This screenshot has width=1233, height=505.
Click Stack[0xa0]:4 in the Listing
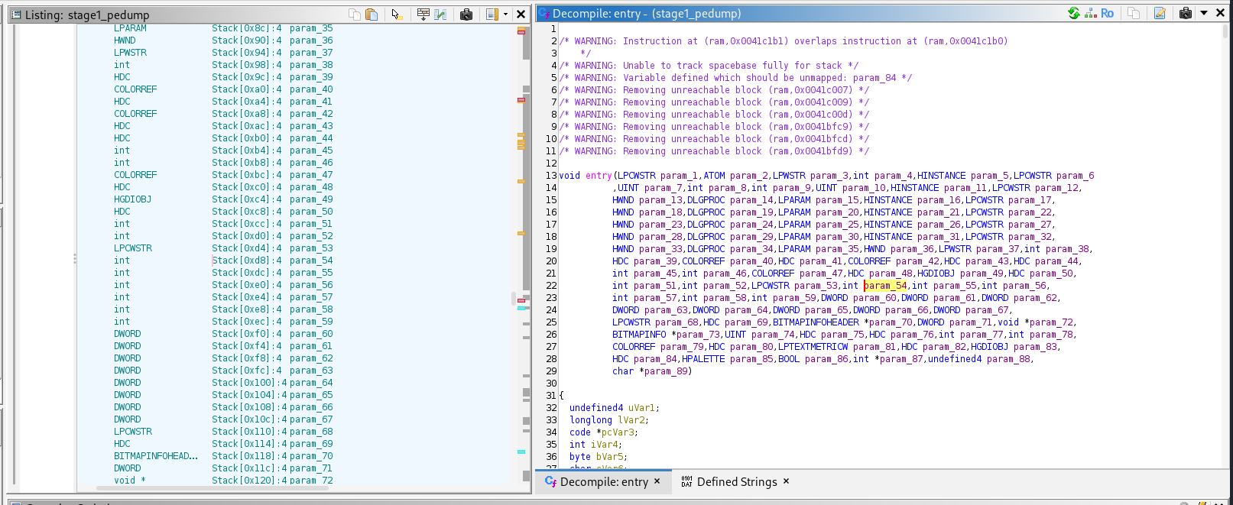click(x=246, y=89)
